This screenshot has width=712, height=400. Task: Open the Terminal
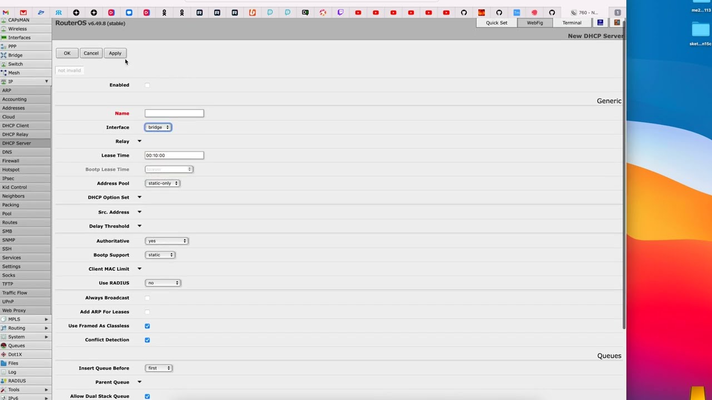coord(571,23)
